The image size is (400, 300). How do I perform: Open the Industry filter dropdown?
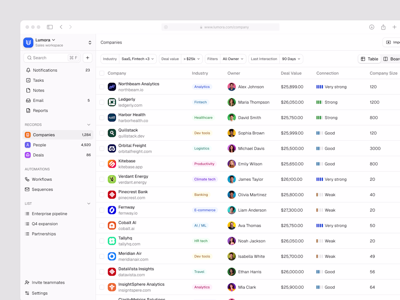(x=129, y=59)
